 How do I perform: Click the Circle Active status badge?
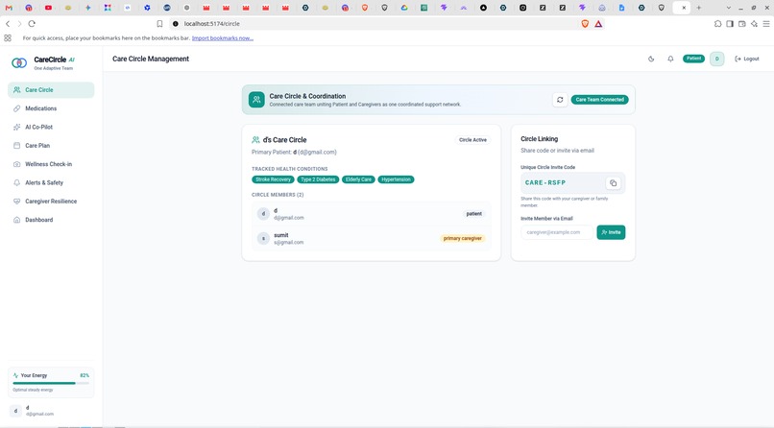point(472,140)
